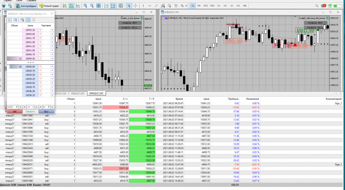Select the H1 timeframe
The height and width of the screenshot is (190, 345).
pos(219,6)
